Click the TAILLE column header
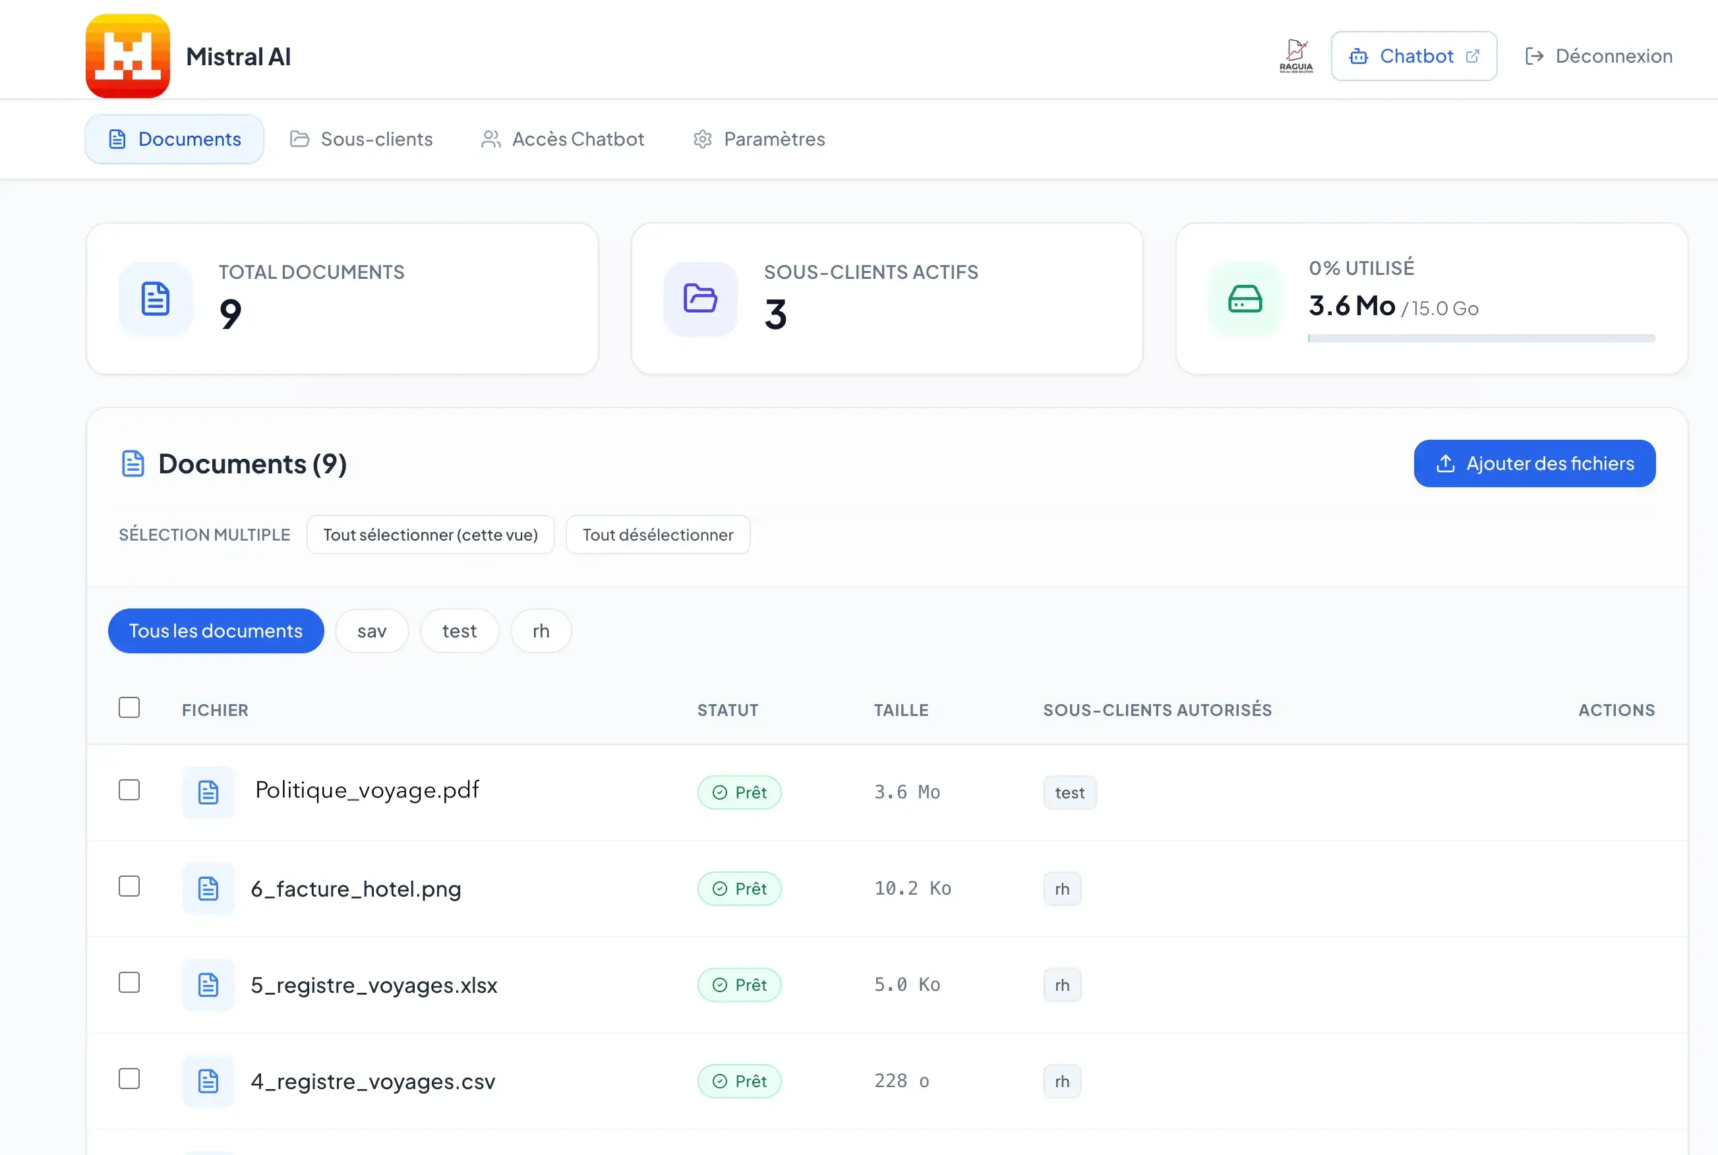This screenshot has width=1718, height=1155. tap(901, 710)
